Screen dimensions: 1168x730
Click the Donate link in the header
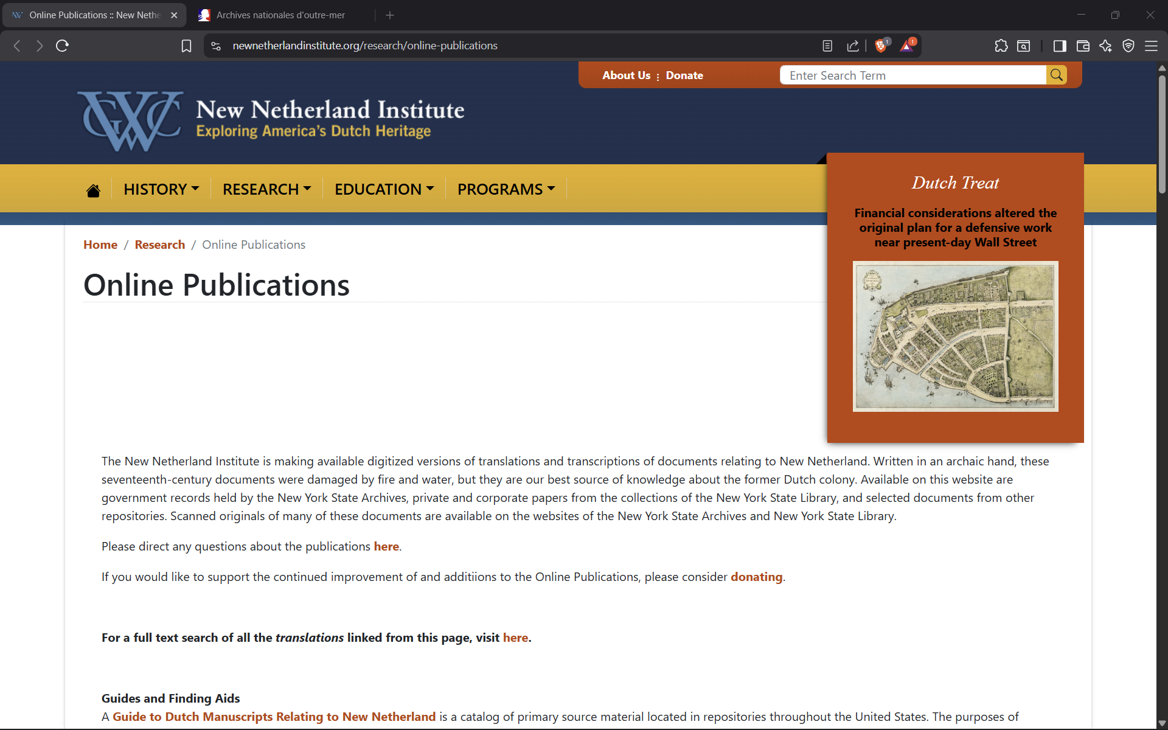pos(684,75)
